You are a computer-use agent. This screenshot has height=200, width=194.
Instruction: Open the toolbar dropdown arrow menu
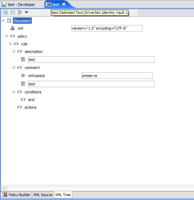pyautogui.click(x=26, y=12)
